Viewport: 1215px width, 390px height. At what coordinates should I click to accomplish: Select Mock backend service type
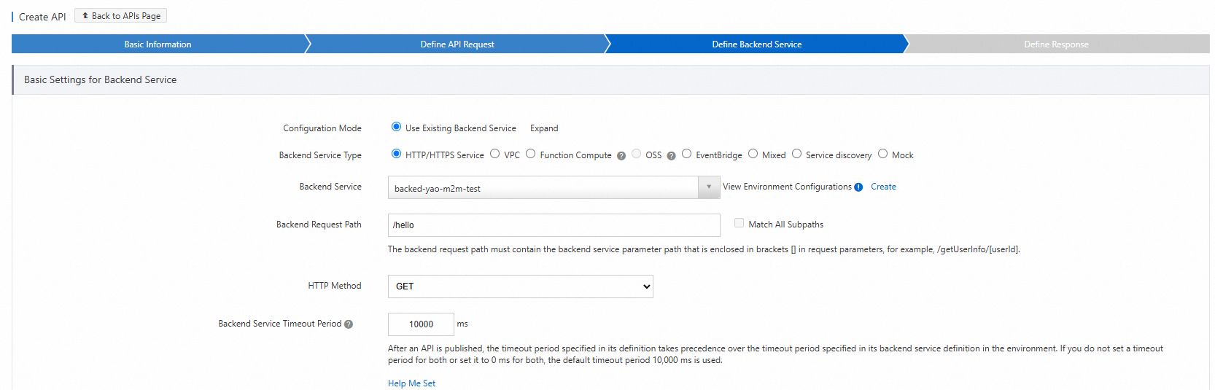[x=882, y=154]
